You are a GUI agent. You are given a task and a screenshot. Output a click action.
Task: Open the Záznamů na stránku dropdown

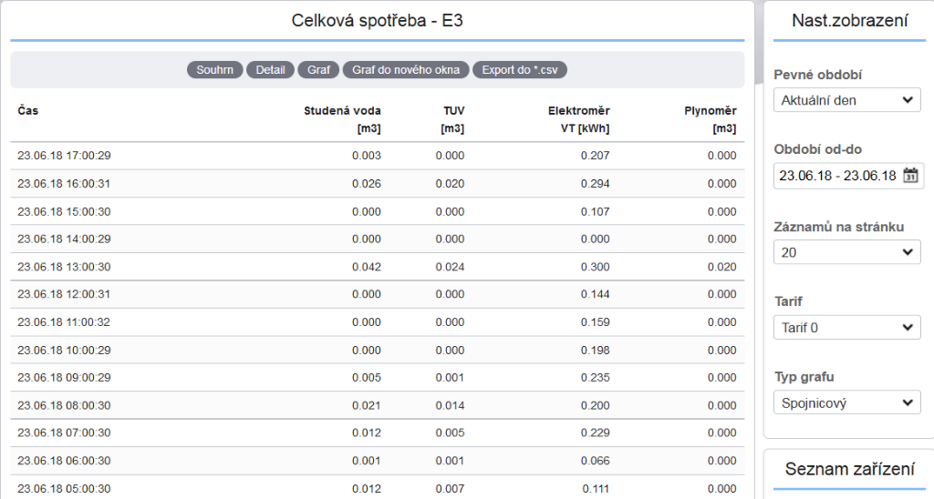[847, 252]
